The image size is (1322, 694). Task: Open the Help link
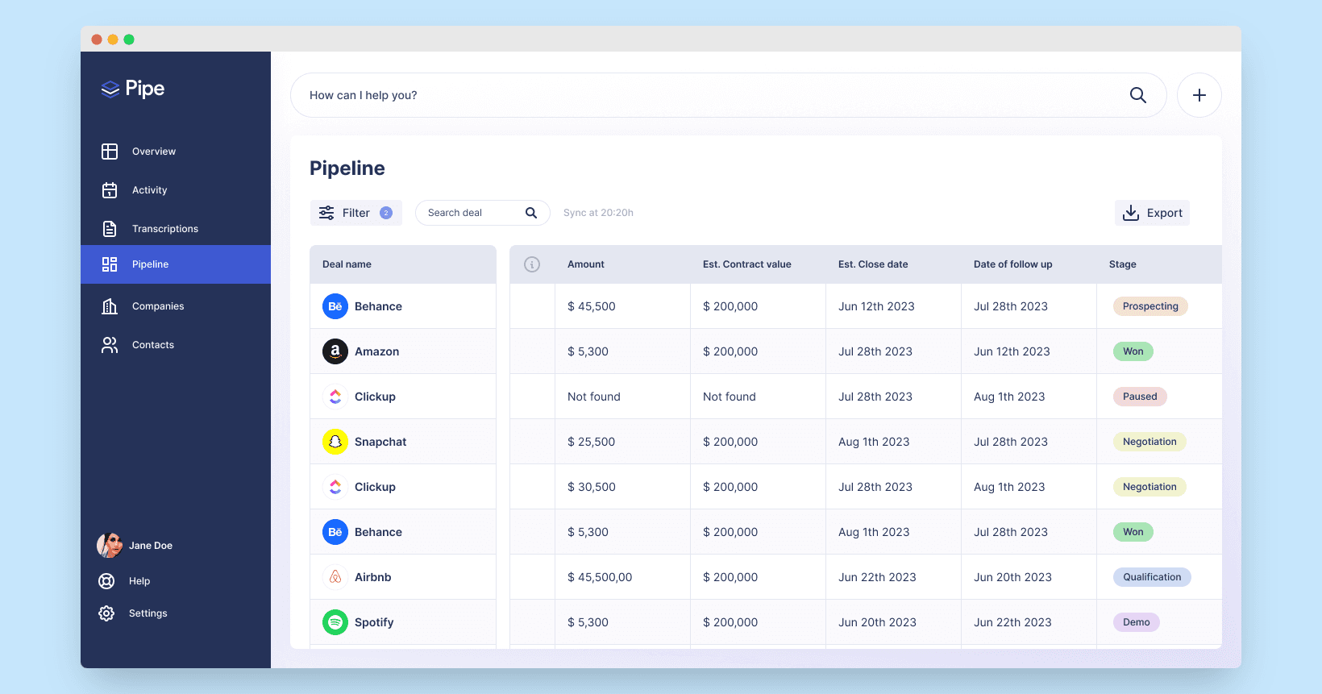[139, 581]
